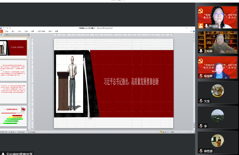Click the 中文(中国) language button in status bar
Image resolution: width=239 pixels, height=155 pixels.
[x=31, y=132]
